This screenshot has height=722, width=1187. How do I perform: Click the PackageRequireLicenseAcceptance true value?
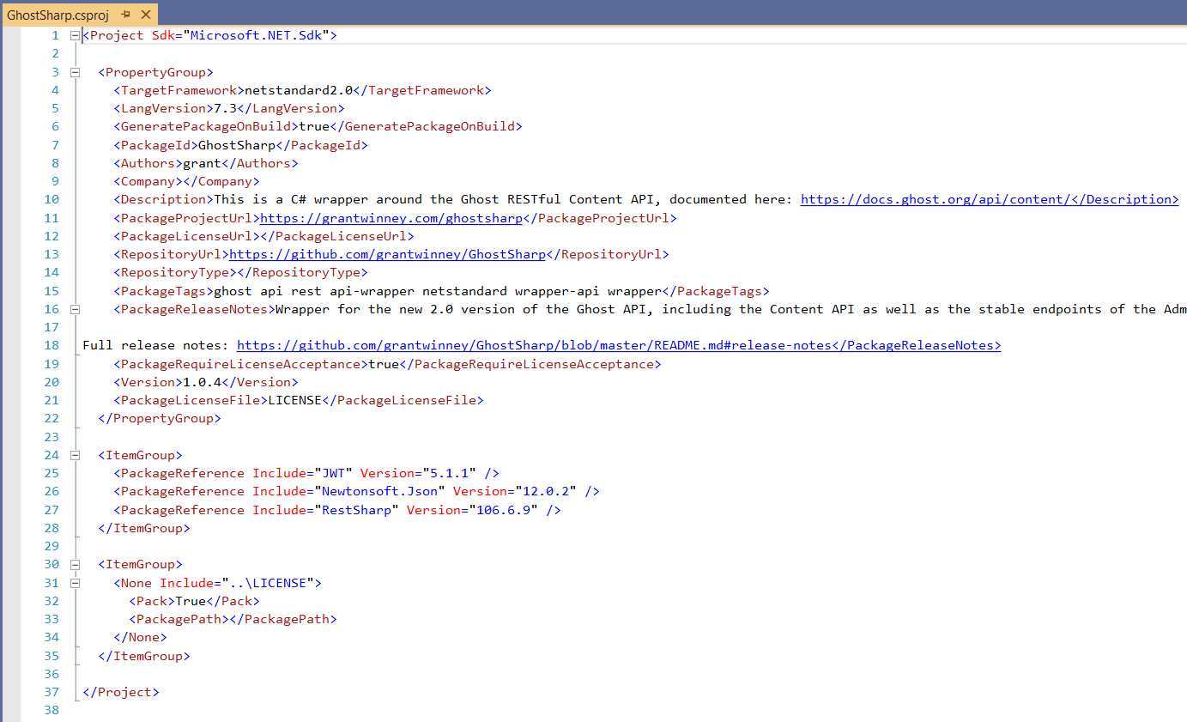tap(384, 364)
